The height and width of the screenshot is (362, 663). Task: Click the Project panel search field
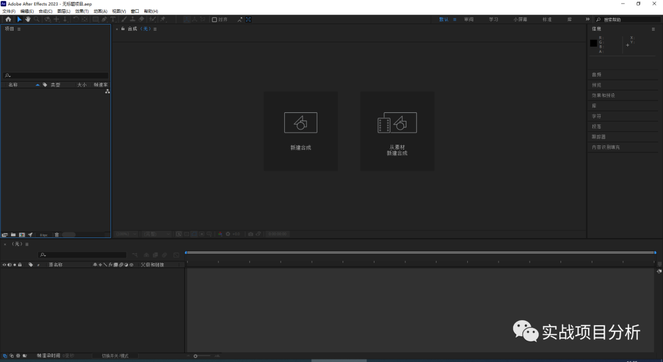tap(55, 74)
